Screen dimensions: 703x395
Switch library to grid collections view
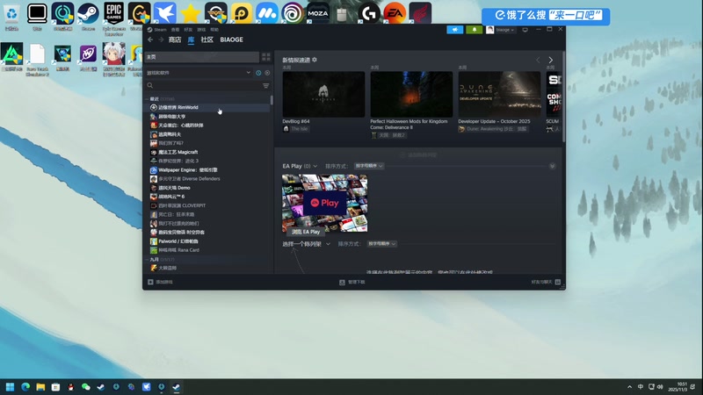[266, 57]
